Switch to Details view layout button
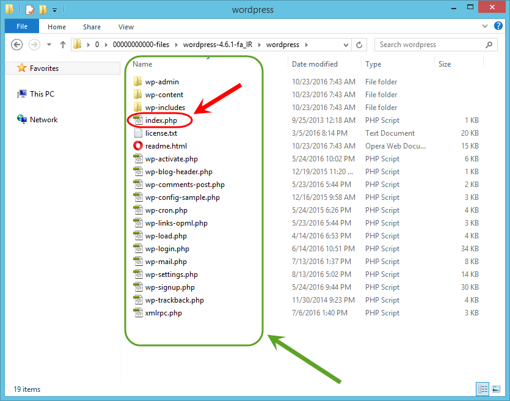Image resolution: width=510 pixels, height=401 pixels. (483, 389)
